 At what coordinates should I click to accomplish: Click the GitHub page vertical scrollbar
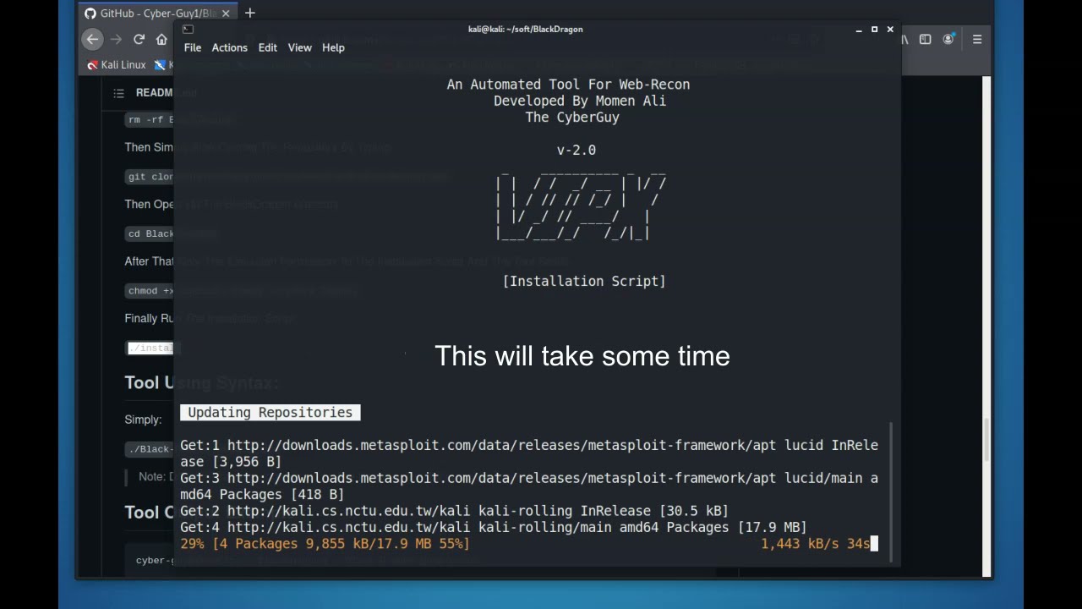click(x=986, y=440)
